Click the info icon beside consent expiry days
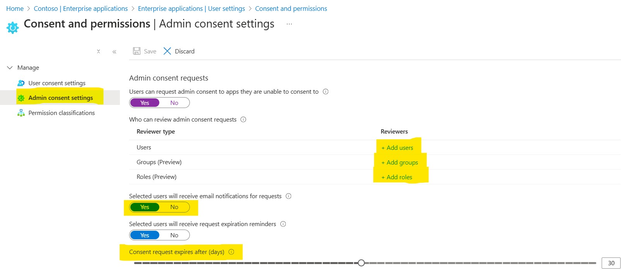621x271 pixels. 231,252
